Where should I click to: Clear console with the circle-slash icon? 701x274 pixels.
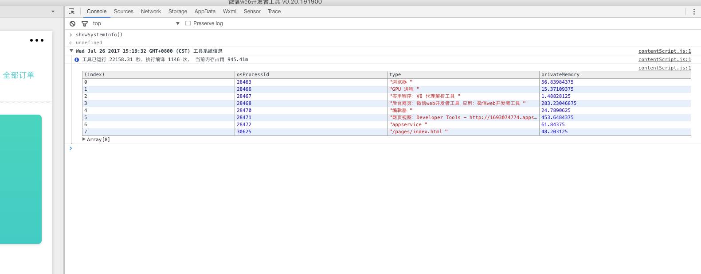(x=73, y=23)
